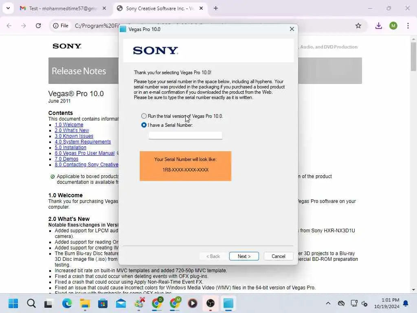
Task: Open a new browser tab
Action: click(x=216, y=9)
